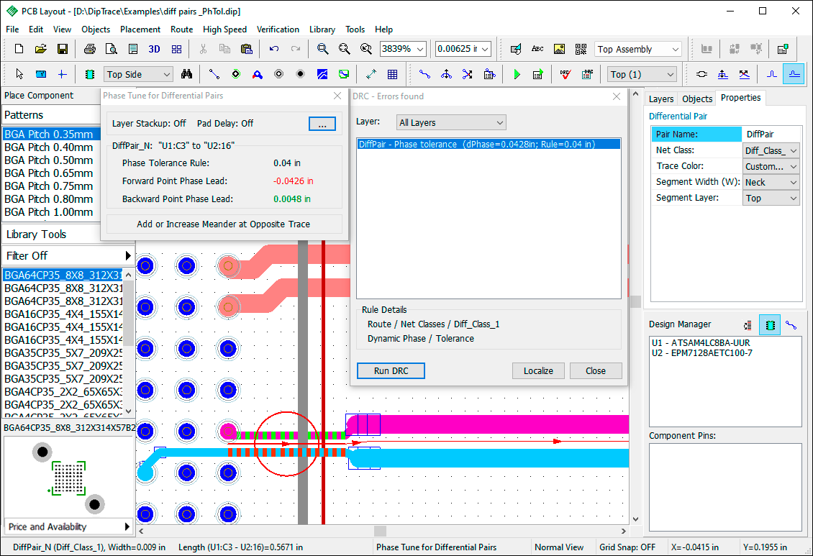Open the Top (1) signal layer dropdown
The width and height of the screenshot is (813, 556).
[x=642, y=74]
